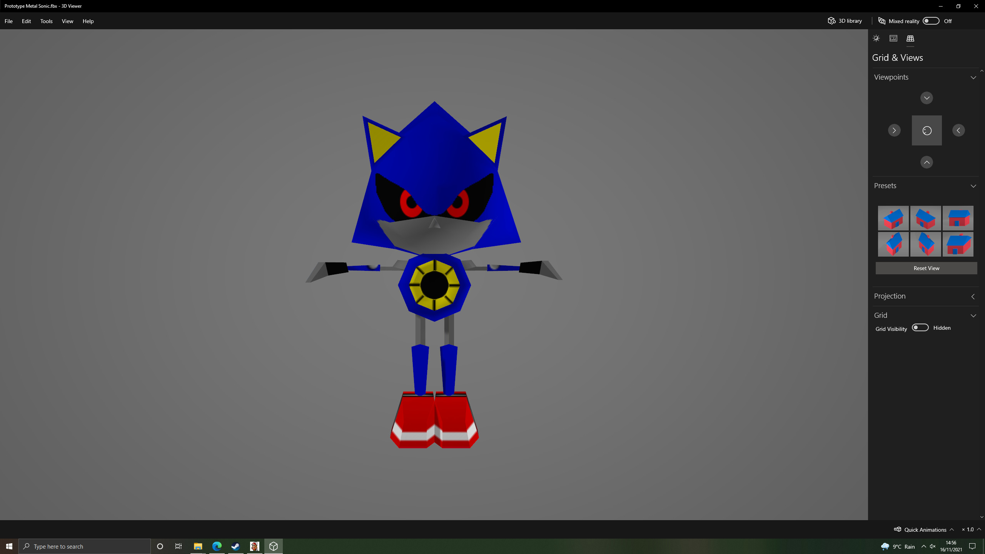This screenshot has height=554, width=985.
Task: Rotate viewpoint with the bottom up-arrow button
Action: pos(927,162)
